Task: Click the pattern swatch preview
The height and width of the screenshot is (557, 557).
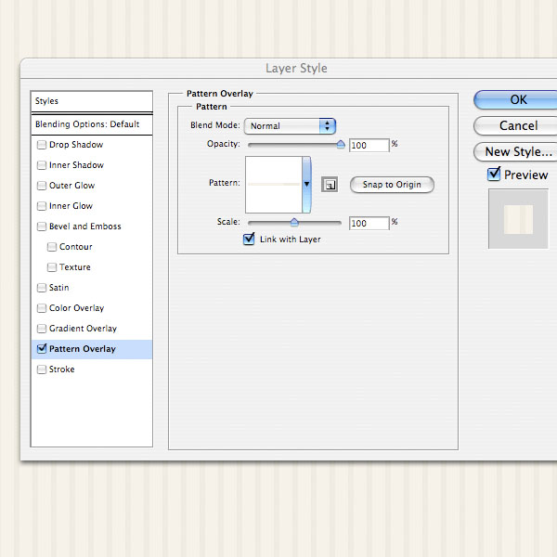Action: click(x=274, y=185)
